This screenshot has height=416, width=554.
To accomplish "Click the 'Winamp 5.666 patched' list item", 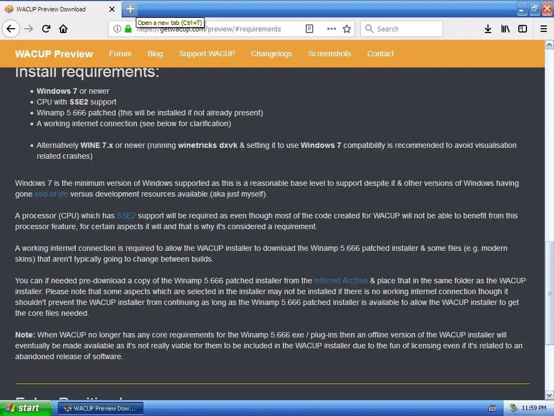I will pyautogui.click(x=150, y=113).
